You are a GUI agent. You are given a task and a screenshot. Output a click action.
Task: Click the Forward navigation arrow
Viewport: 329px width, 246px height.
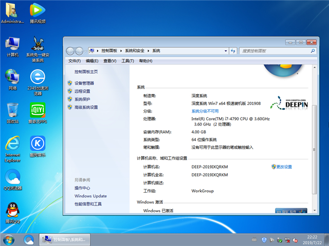(x=79, y=51)
